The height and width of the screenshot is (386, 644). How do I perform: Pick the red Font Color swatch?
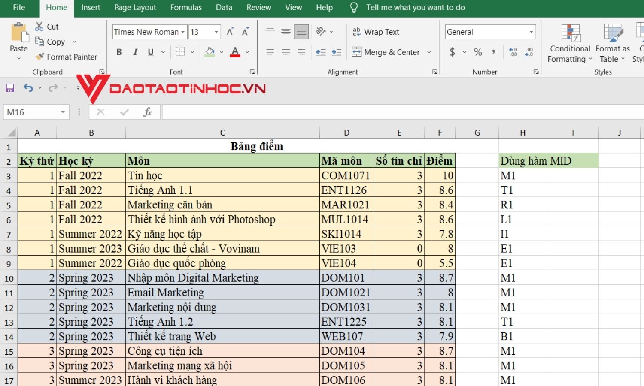[235, 52]
